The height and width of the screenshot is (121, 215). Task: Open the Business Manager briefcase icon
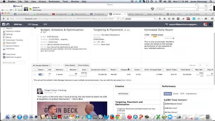pos(8,24)
